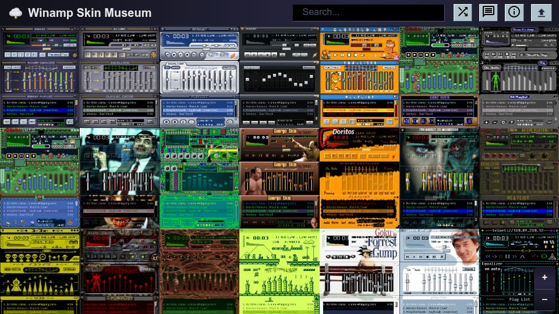559x314 pixels.
Task: Open the green Game Over pixel-game skin
Action: coord(439,77)
